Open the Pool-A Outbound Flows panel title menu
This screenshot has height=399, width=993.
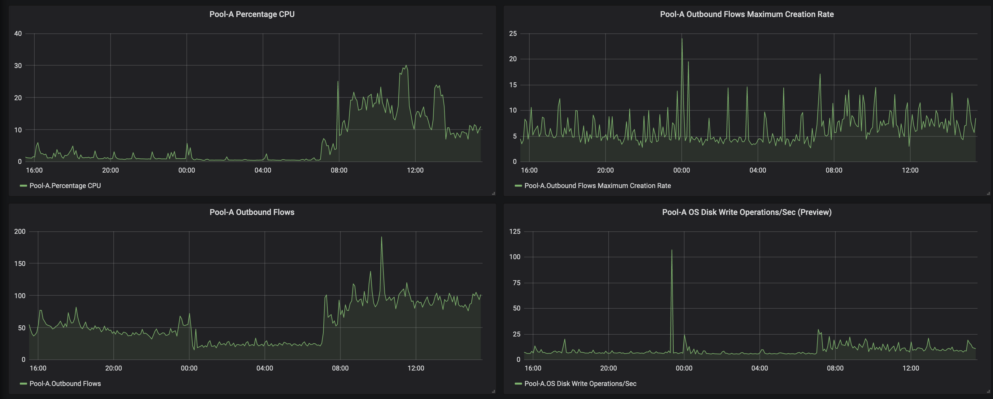(x=252, y=212)
